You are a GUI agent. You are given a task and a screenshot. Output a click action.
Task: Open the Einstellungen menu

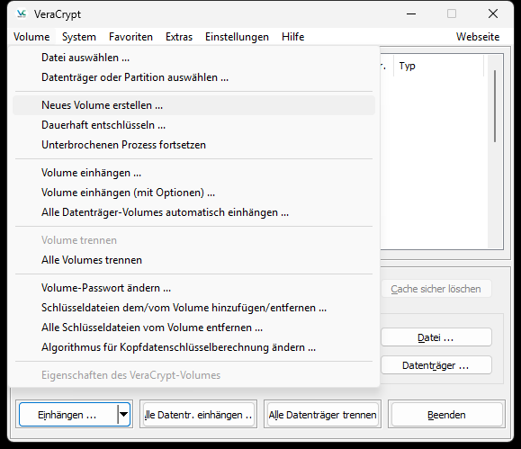click(237, 37)
